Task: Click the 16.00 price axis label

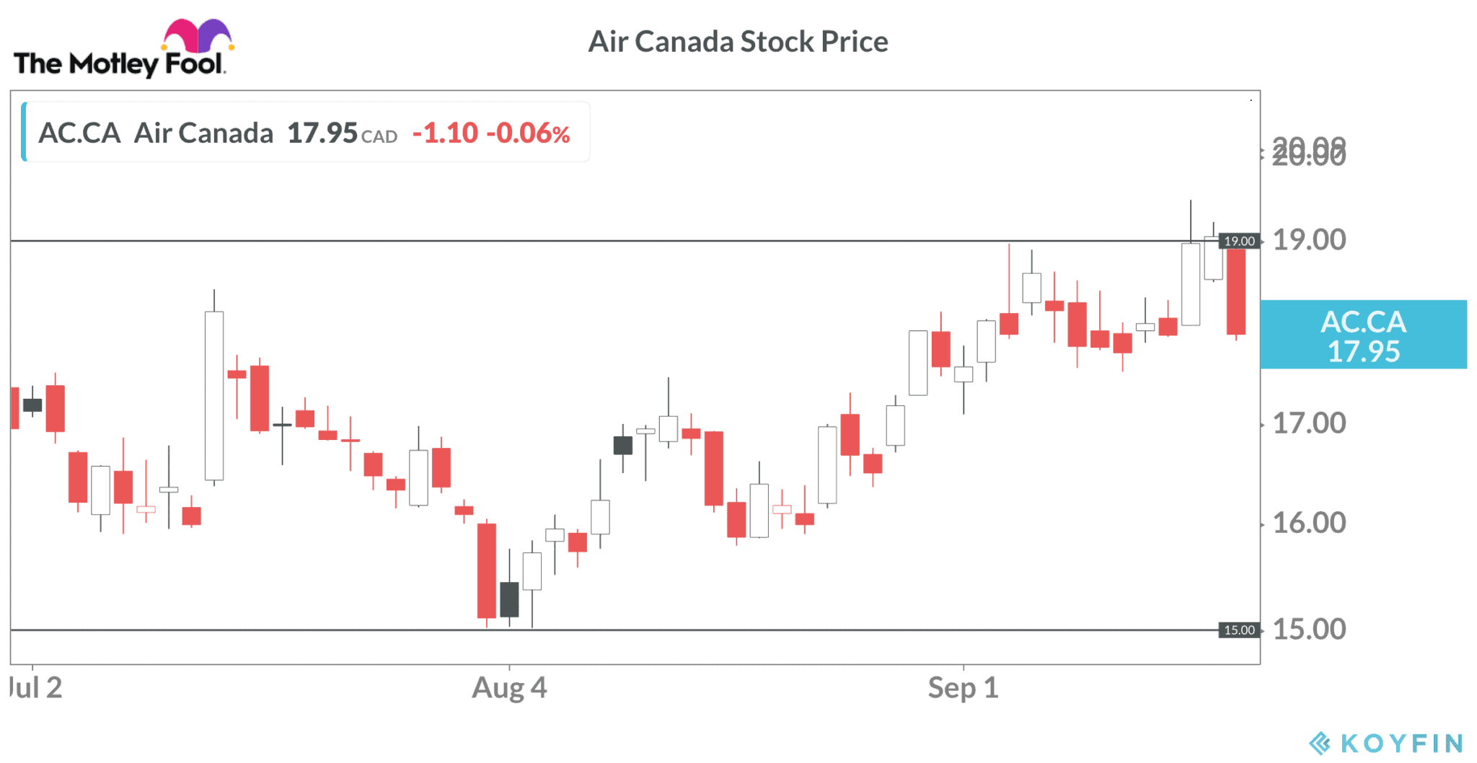Action: pos(1309,523)
